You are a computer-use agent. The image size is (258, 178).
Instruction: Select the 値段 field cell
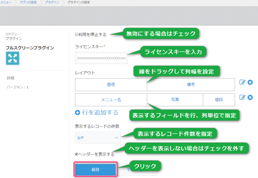219,100
